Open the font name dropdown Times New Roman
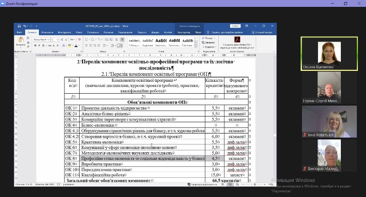366x197 pixels. click(48, 40)
